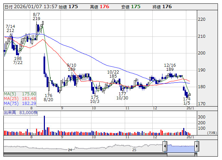This screenshot has height=160, width=222.
Task: Click the 高値 176 high price
Action: (x=100, y=7)
